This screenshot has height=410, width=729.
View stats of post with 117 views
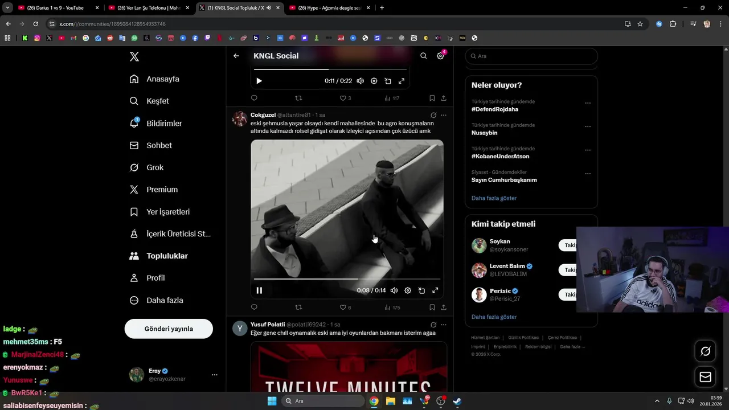click(x=392, y=98)
